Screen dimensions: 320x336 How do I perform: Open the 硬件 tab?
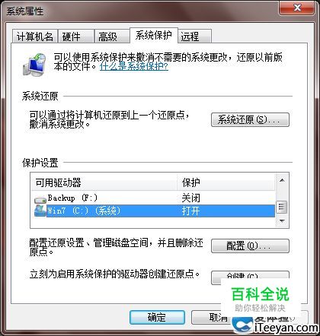coord(76,36)
